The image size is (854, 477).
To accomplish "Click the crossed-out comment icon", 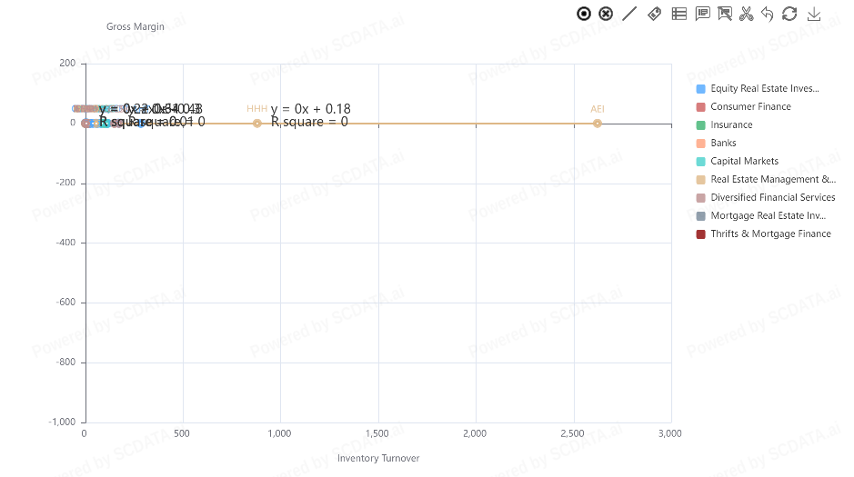I will pos(725,14).
